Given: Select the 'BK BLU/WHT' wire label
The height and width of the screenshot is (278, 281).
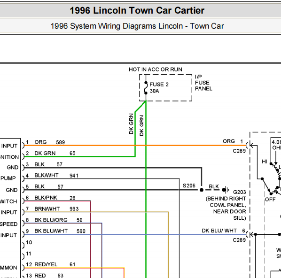Looking at the screenshot, I should coord(51,231).
